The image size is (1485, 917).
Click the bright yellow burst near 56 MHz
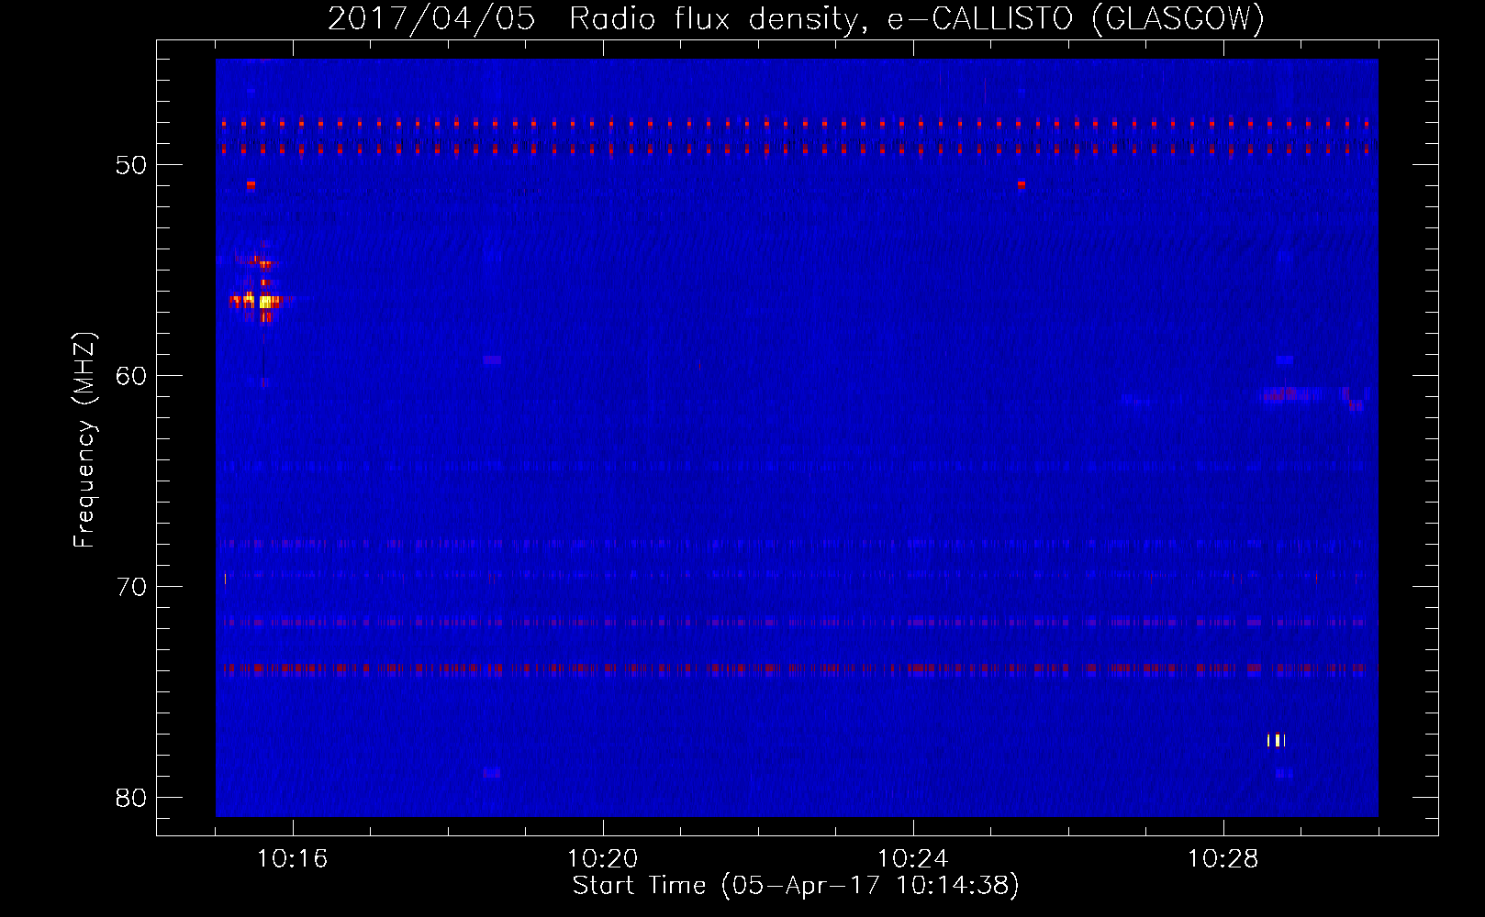tap(265, 301)
